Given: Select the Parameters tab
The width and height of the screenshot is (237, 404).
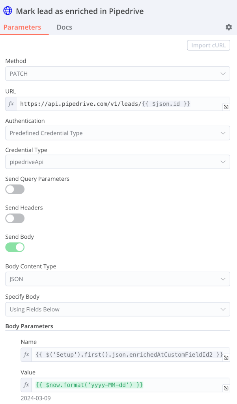Looking at the screenshot, I should click(22, 27).
